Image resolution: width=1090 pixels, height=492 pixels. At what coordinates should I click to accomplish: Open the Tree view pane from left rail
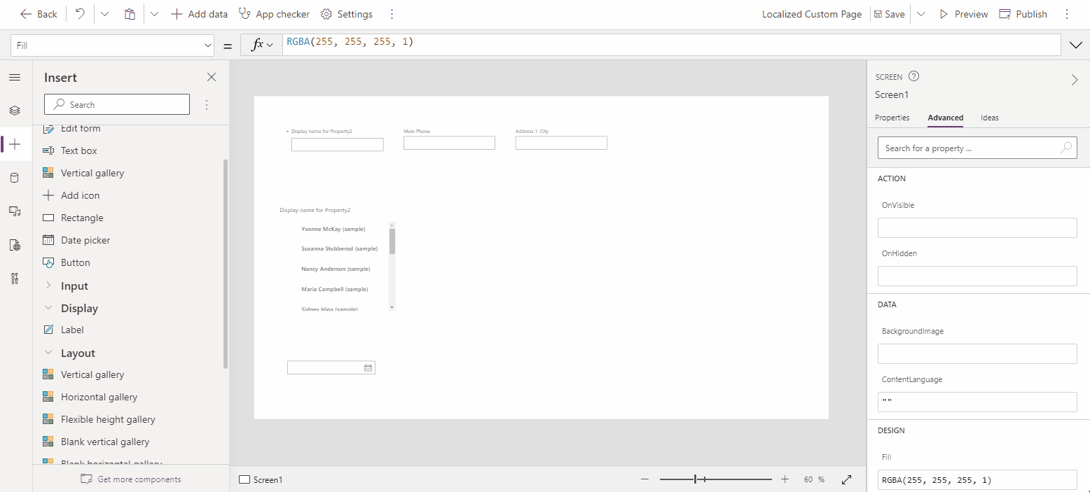pyautogui.click(x=15, y=110)
